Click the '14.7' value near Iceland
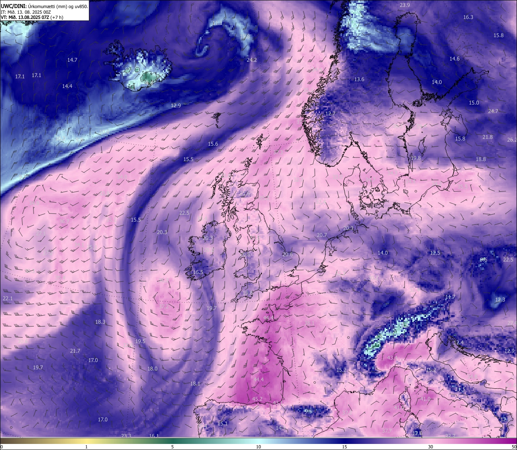The image size is (517, 450). [x=72, y=60]
